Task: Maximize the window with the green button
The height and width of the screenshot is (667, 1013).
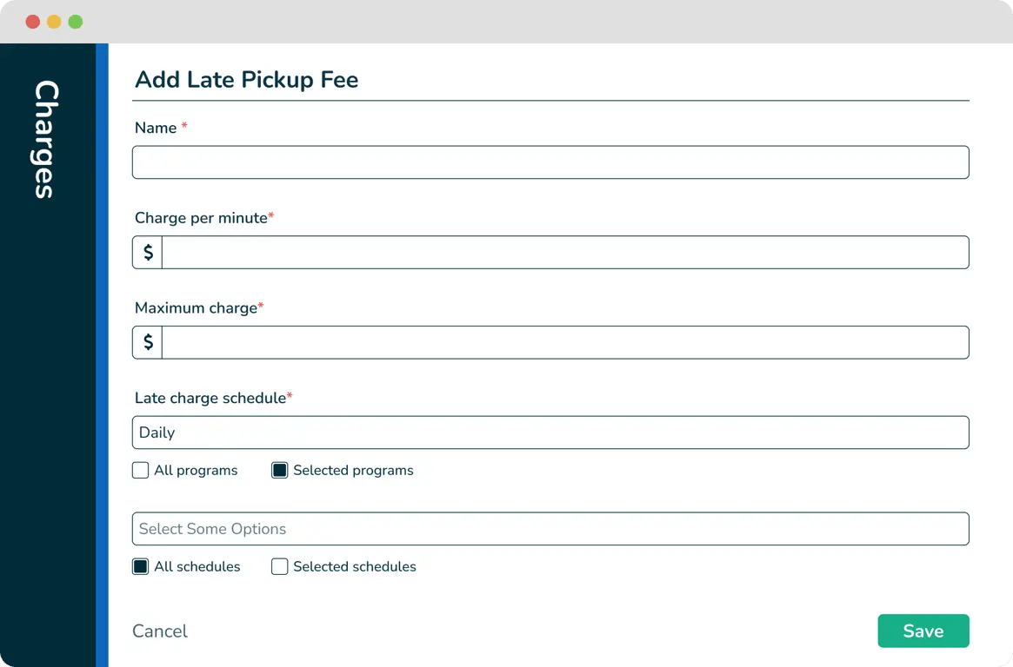Action: tap(76, 22)
